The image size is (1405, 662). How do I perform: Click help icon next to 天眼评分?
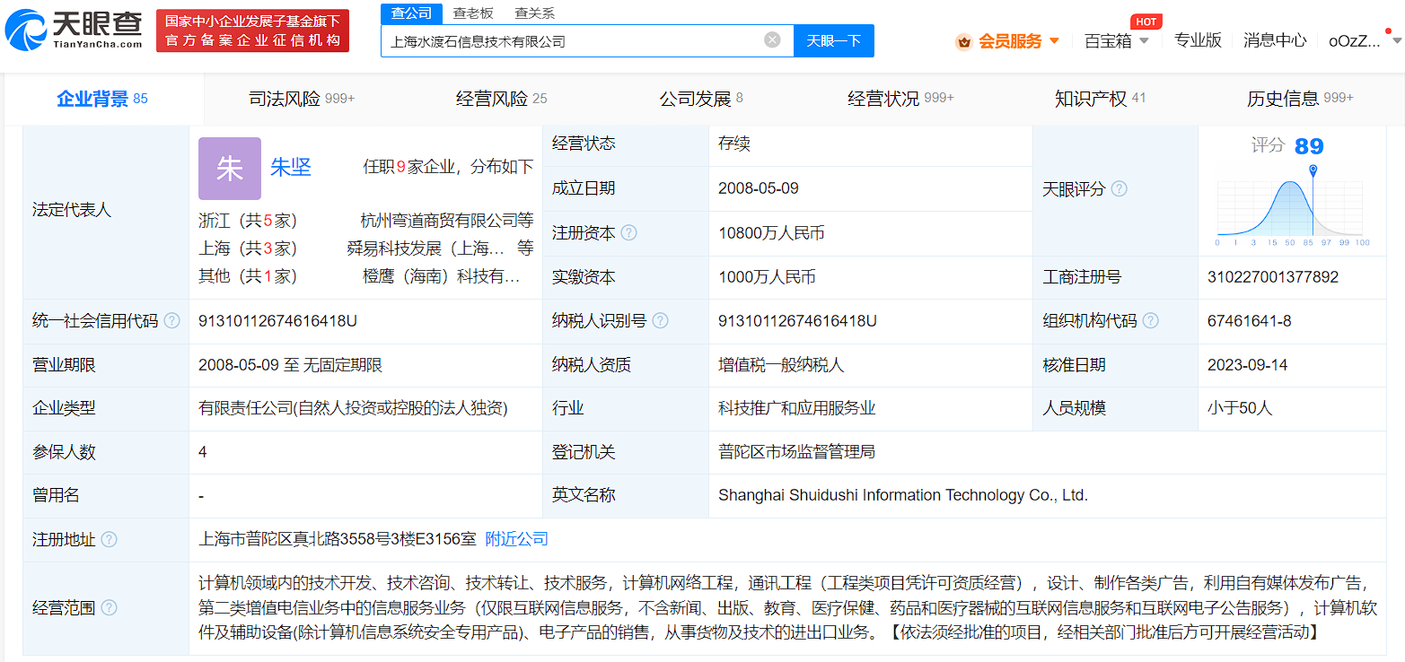click(1119, 189)
